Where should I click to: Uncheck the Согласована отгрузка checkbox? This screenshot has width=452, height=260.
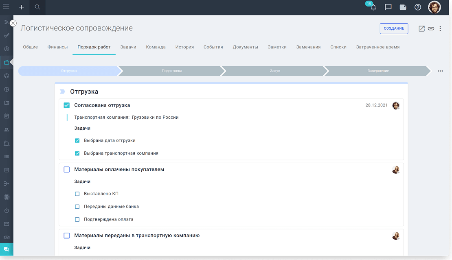point(67,105)
